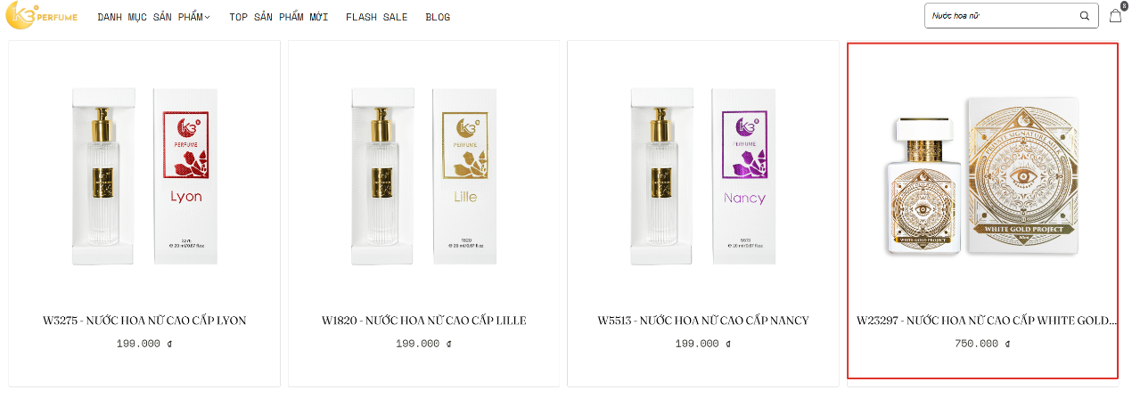Open W1820 Nước Hoa Nữ Cao Cấp Lille link
1132x398 pixels.
click(x=424, y=321)
